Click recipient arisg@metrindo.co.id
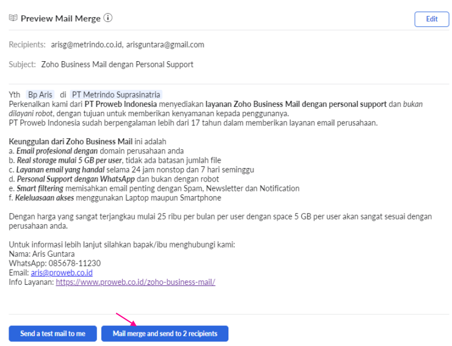This screenshot has width=452, height=346. click(x=87, y=45)
